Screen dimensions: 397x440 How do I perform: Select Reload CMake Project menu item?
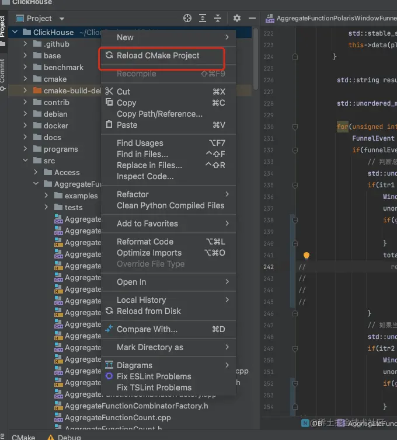click(158, 55)
